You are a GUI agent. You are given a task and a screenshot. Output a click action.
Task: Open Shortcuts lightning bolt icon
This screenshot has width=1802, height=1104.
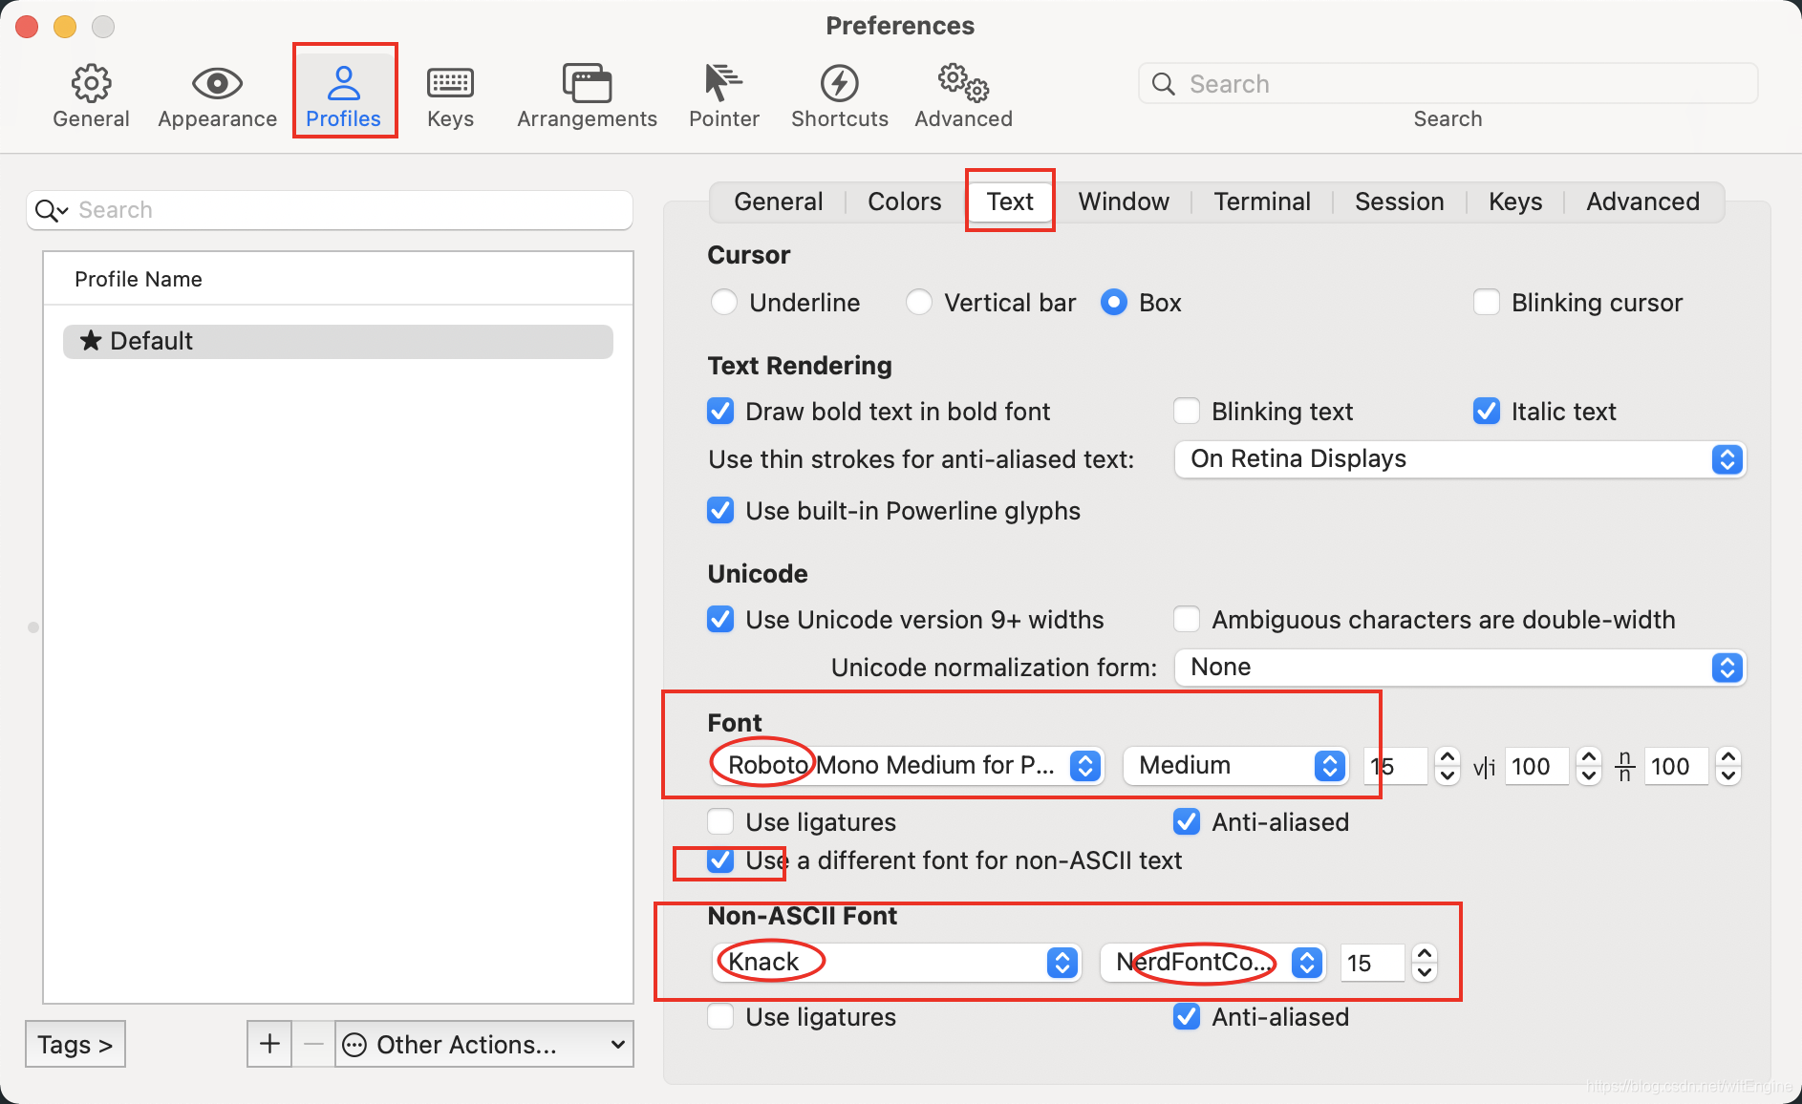pyautogui.click(x=839, y=83)
